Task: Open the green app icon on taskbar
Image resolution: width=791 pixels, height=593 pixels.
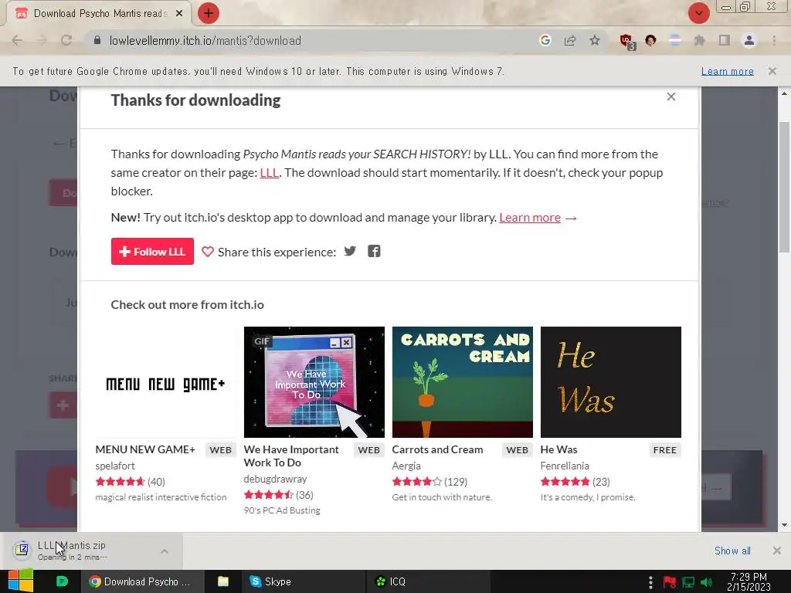Action: pyautogui.click(x=62, y=581)
